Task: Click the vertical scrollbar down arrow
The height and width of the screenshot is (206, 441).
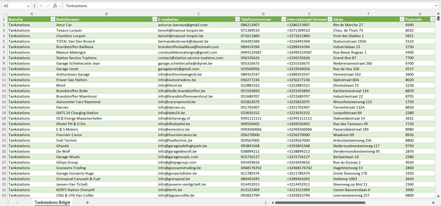Action: point(439,197)
